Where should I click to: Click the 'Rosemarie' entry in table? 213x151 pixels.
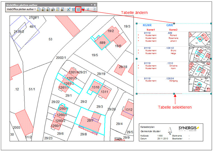pyautogui.click(x=173, y=38)
